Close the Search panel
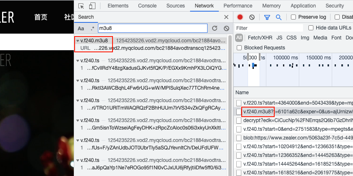Image resolution: width=353 pixels, height=176 pixels. (x=226, y=17)
